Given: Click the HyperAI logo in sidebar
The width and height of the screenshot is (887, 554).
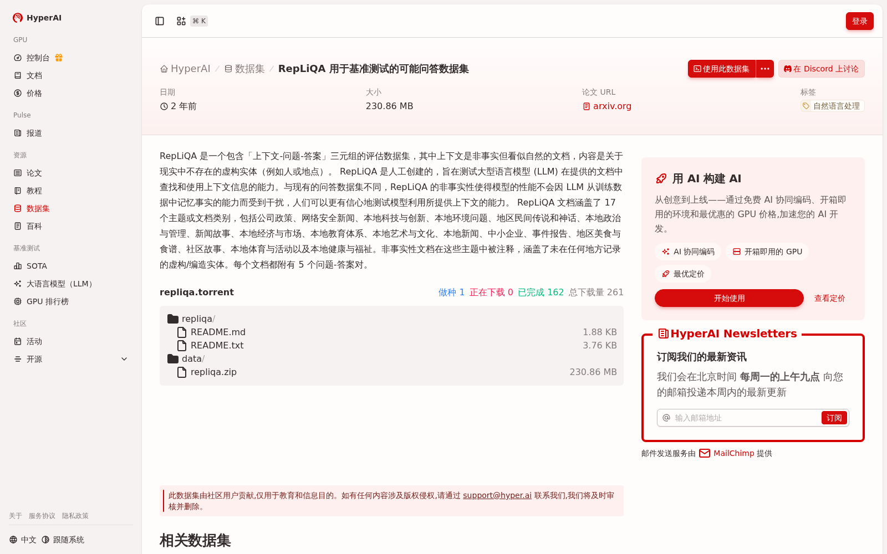Looking at the screenshot, I should 37,18.
